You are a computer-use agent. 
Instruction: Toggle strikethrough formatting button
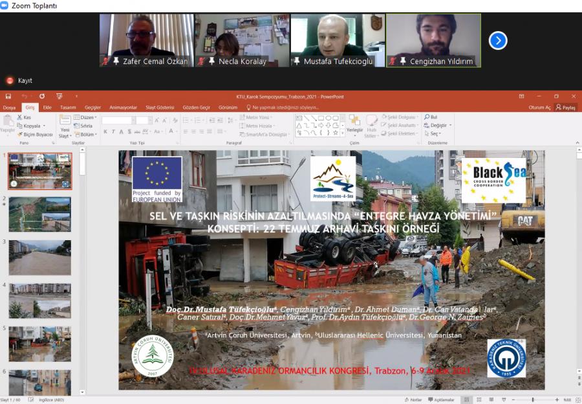137,131
